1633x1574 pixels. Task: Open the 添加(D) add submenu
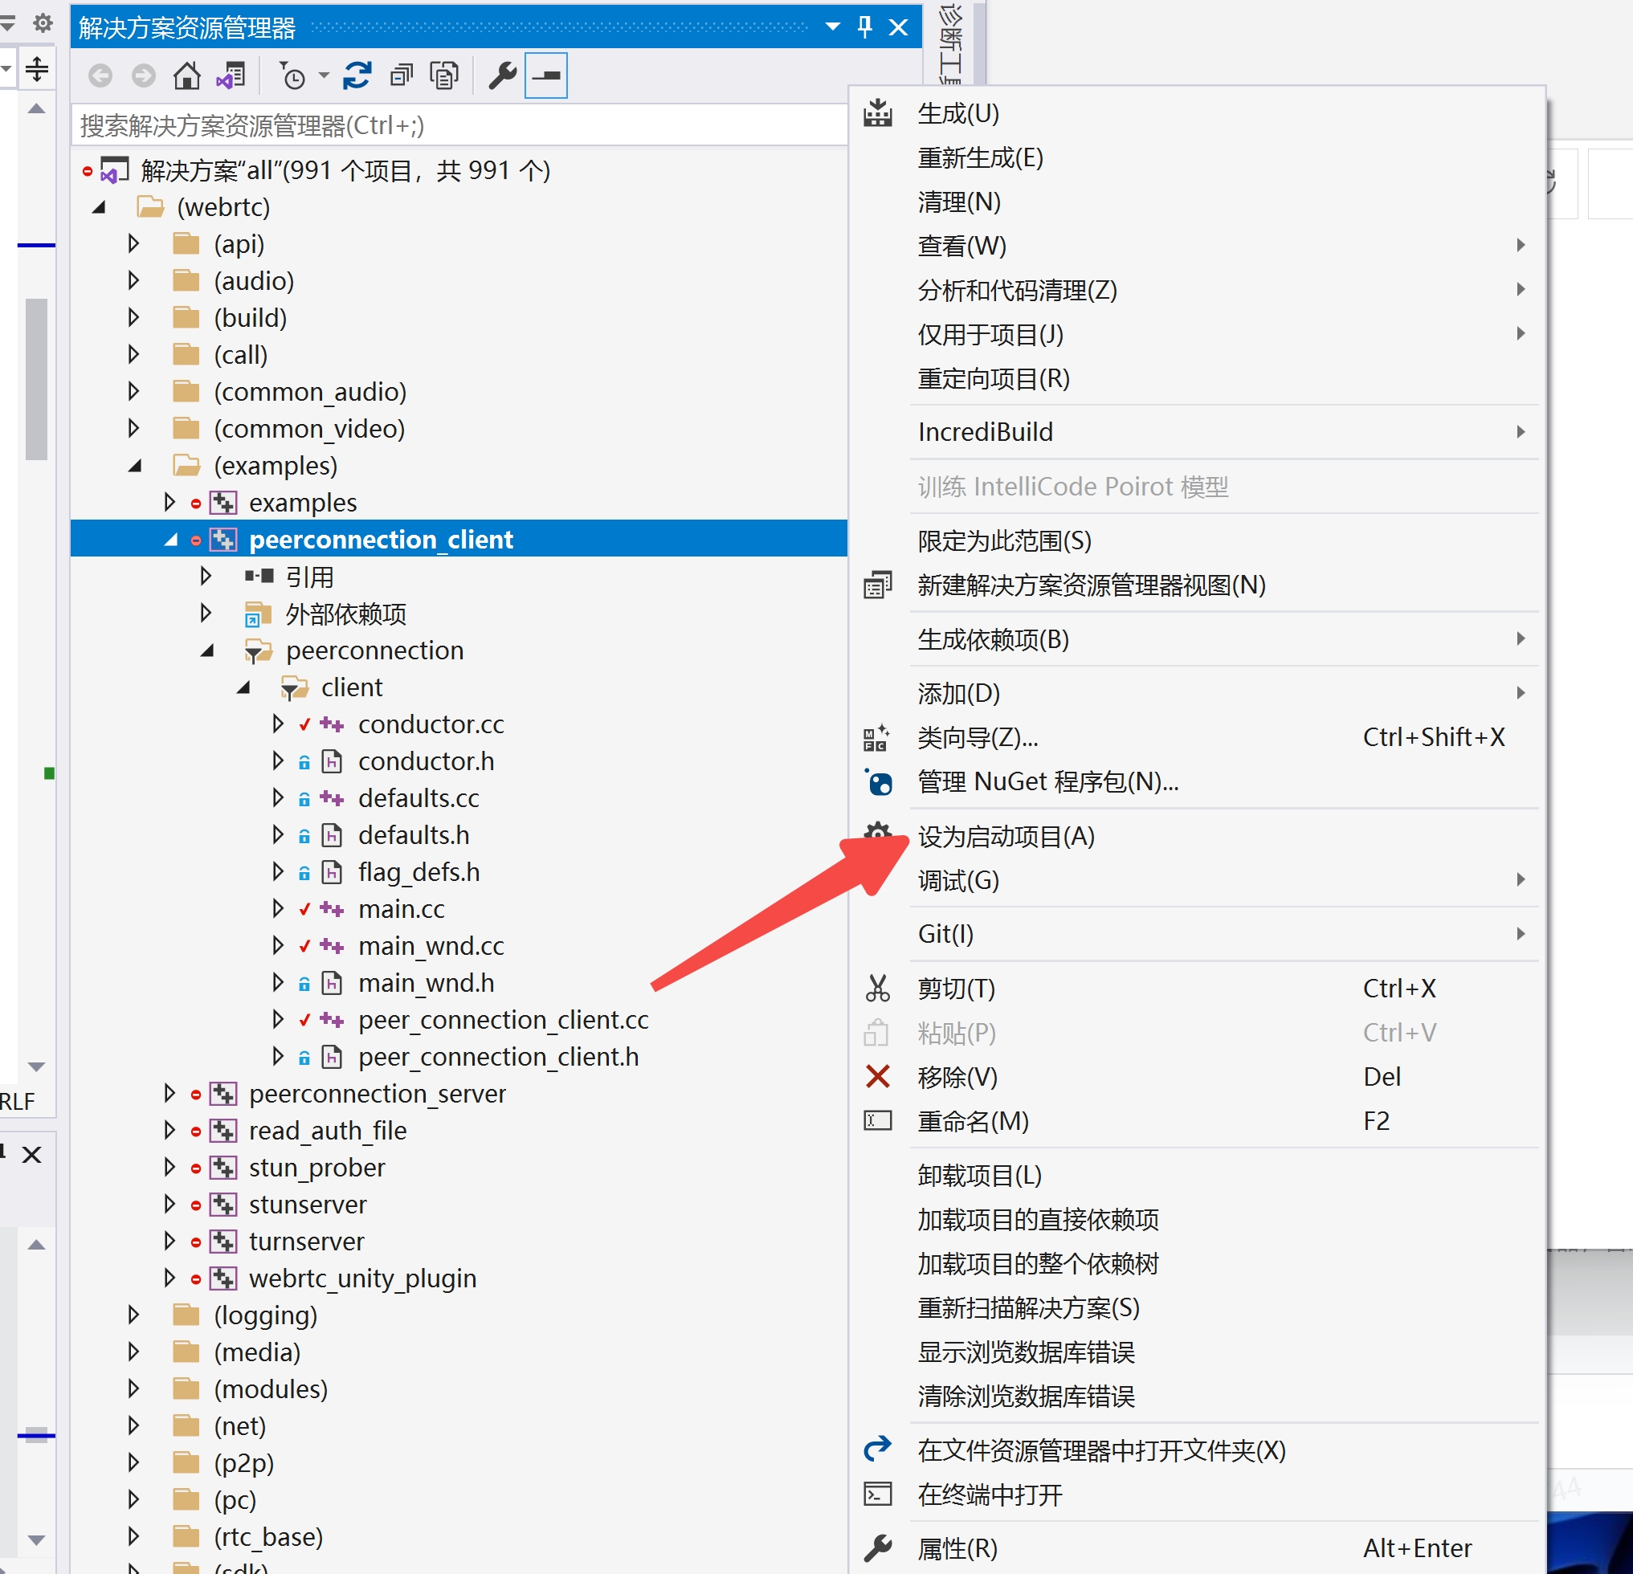pyautogui.click(x=1198, y=693)
